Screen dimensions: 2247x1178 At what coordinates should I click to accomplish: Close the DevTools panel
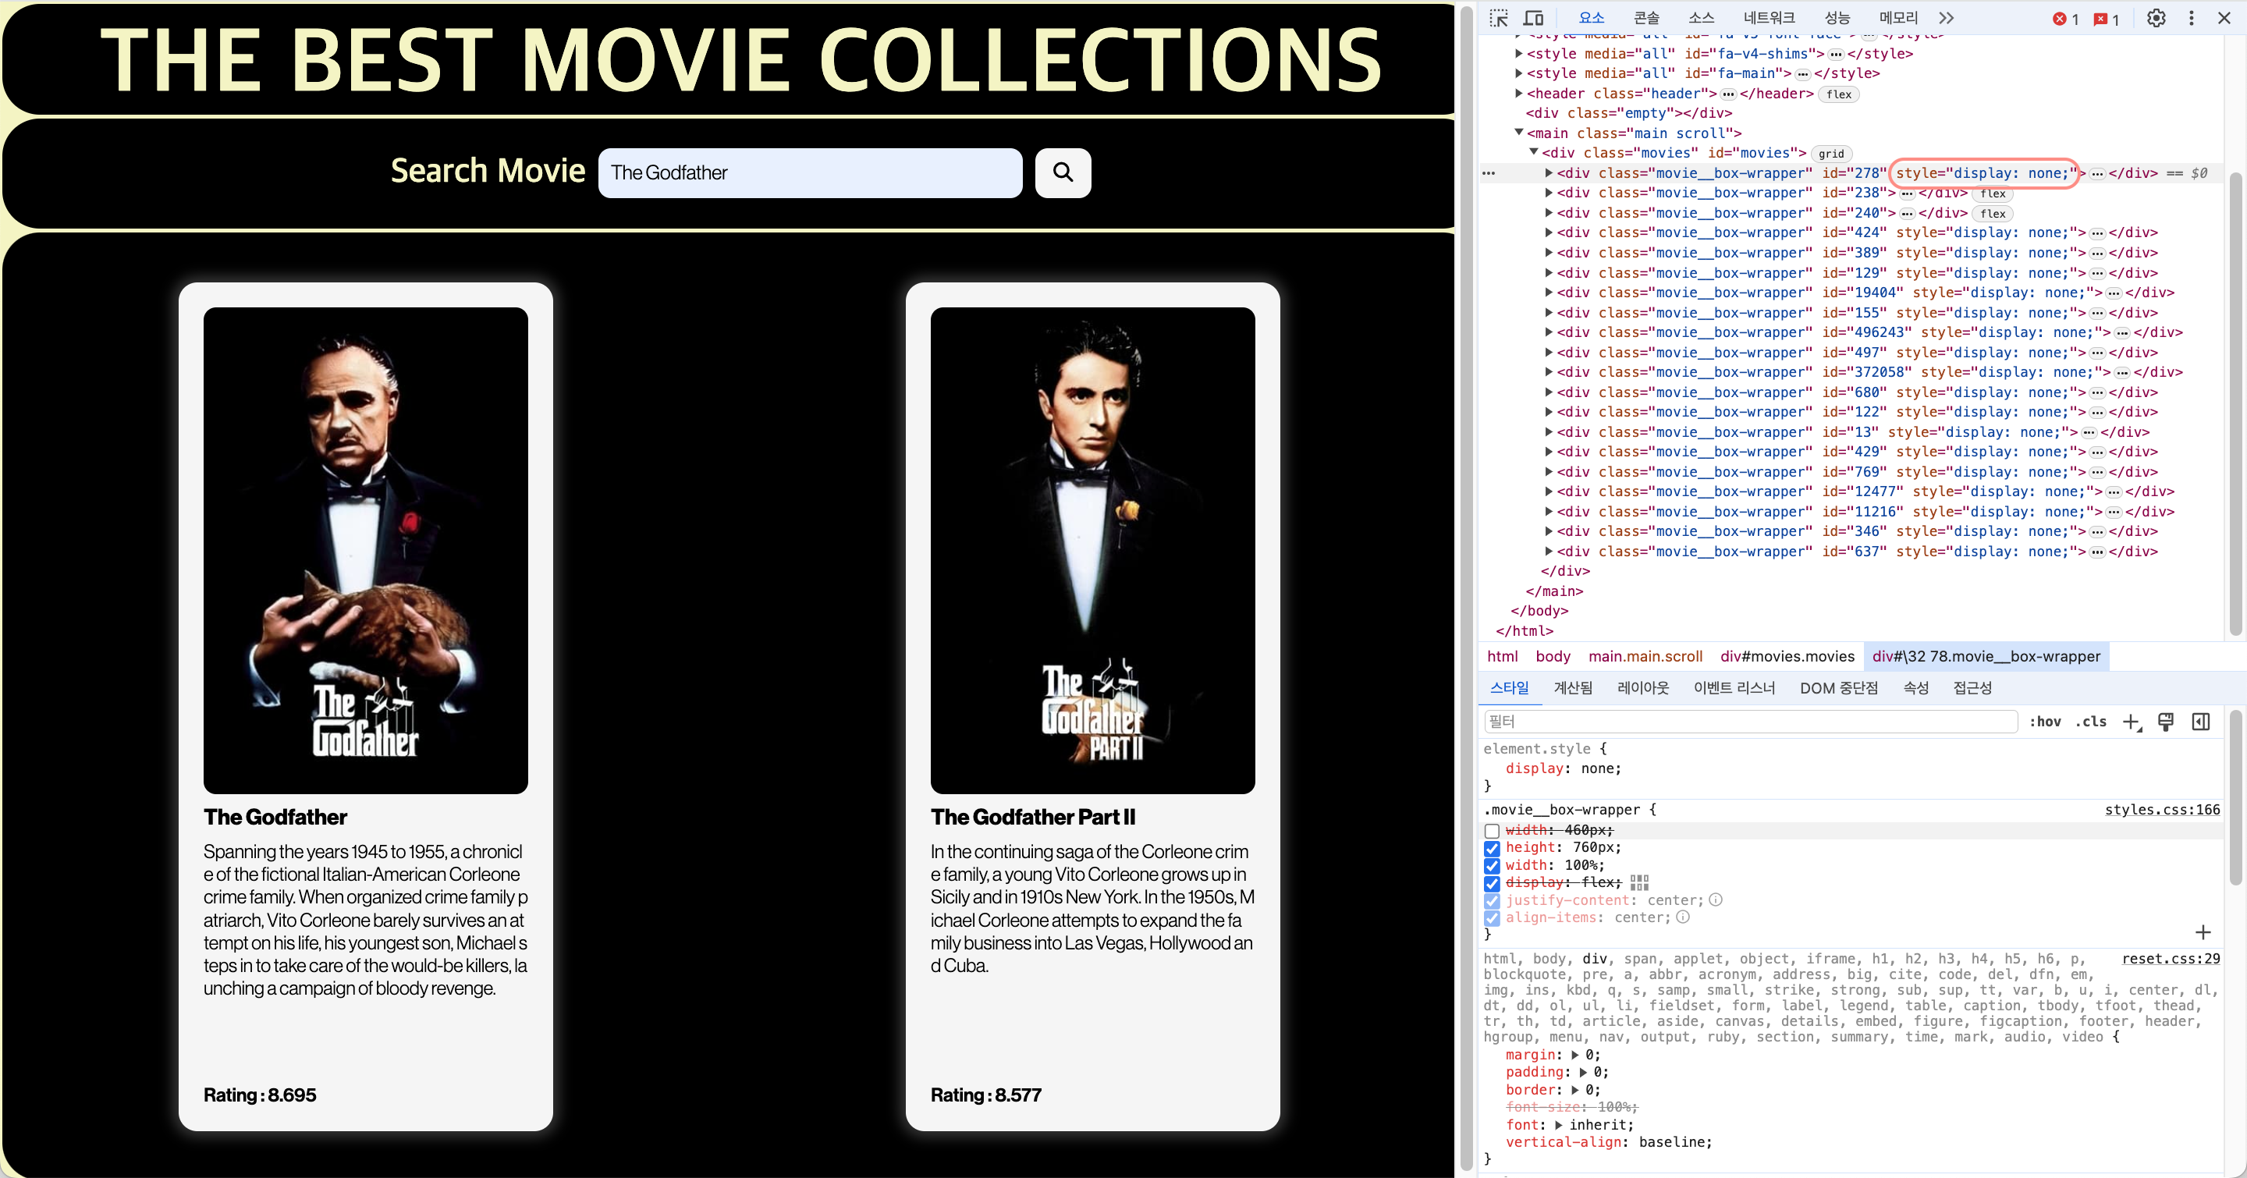coord(2224,18)
